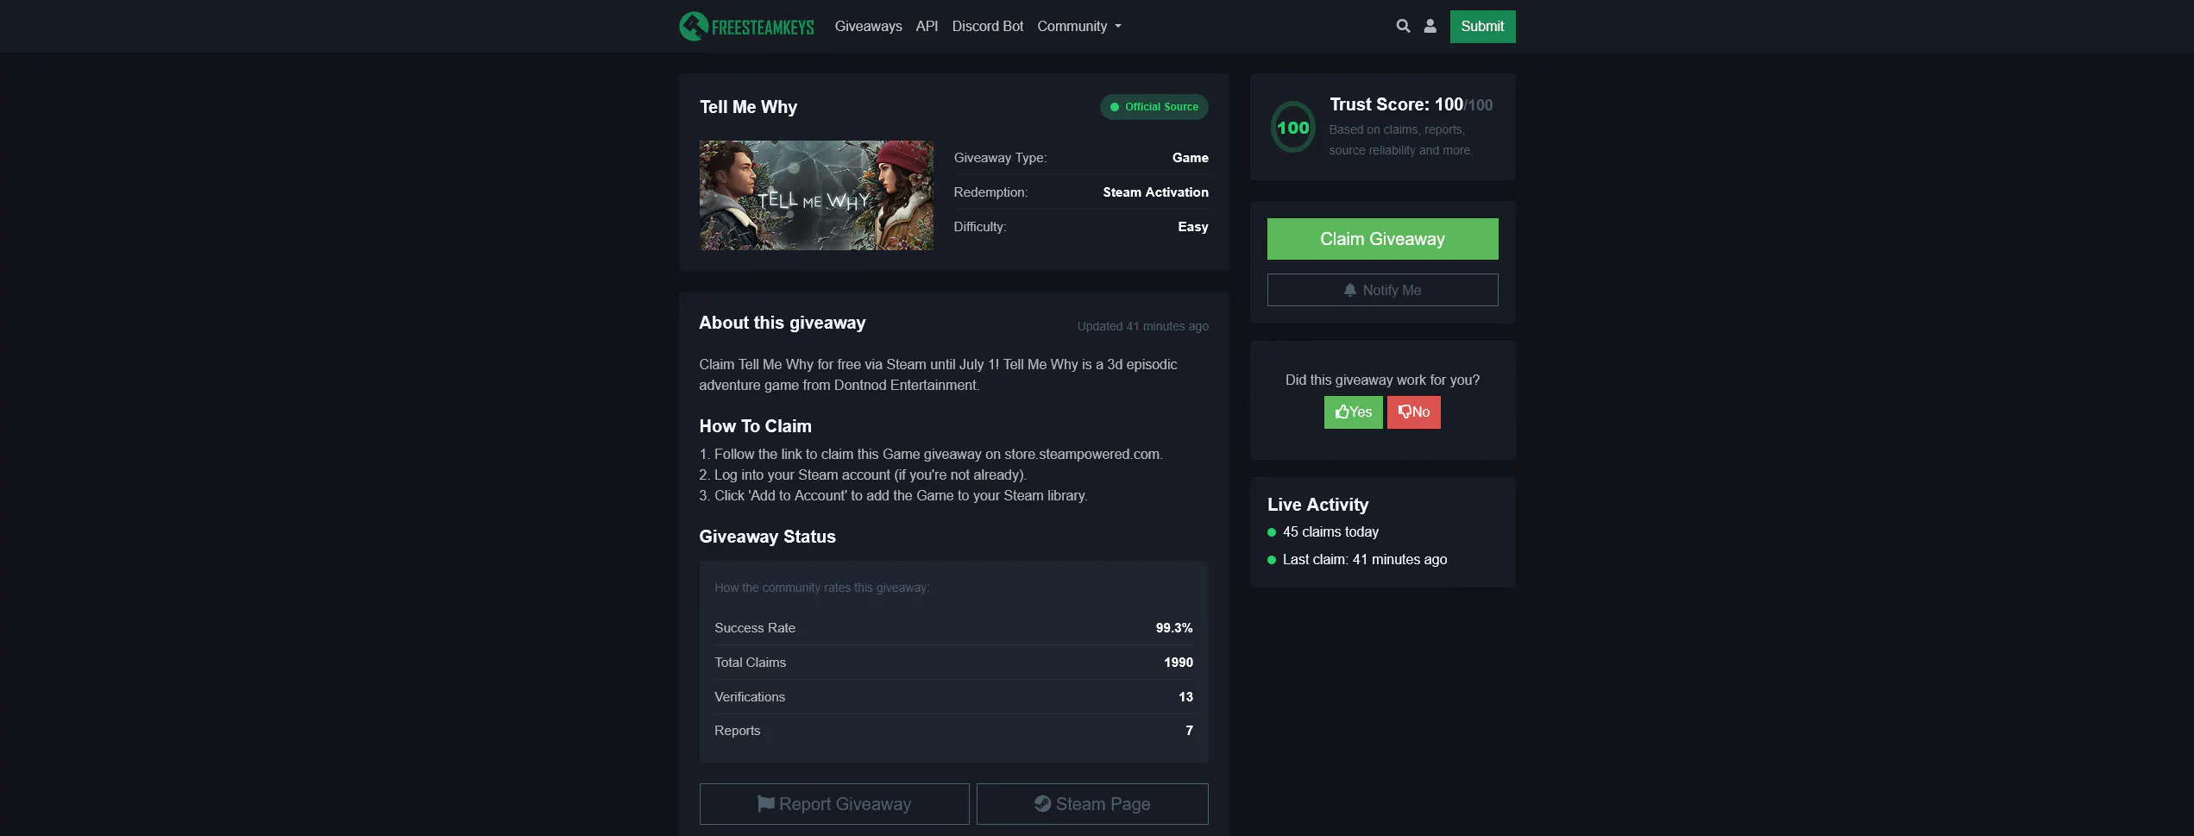Viewport: 2194px width, 836px height.
Task: Click the Trust Score: 100/100 heading
Action: coord(1411,104)
